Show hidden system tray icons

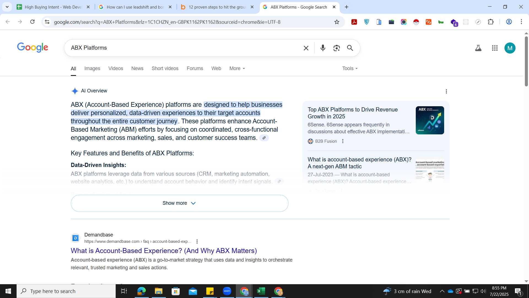[x=442, y=291]
